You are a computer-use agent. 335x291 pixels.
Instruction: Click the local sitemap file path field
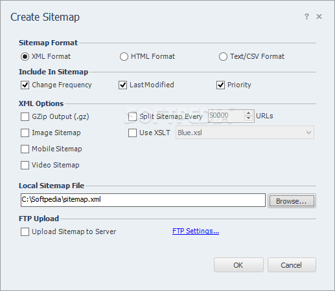(x=143, y=200)
